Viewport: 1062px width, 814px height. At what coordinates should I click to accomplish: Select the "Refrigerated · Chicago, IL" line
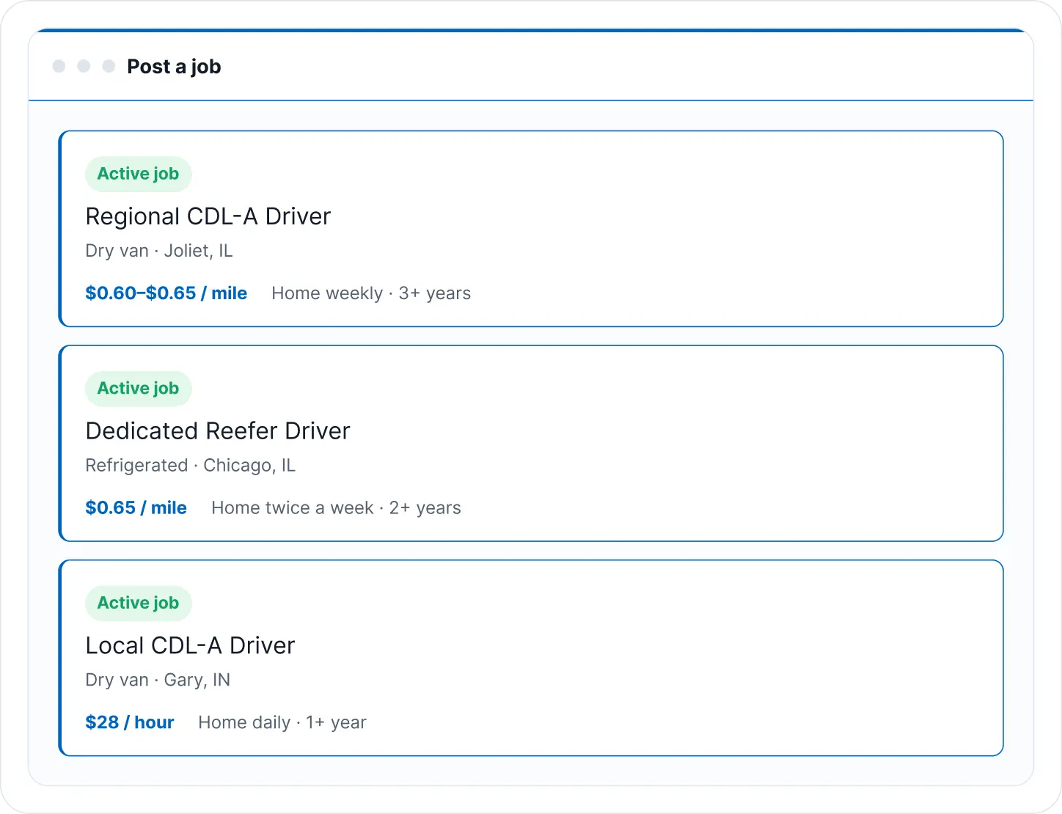(x=191, y=466)
